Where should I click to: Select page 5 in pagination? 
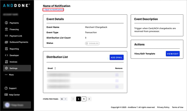coord(84,99)
